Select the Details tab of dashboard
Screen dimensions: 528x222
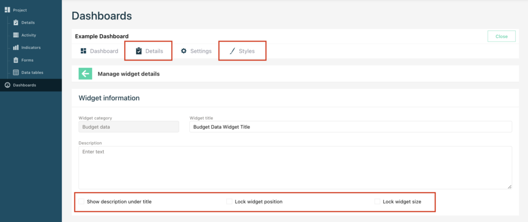click(x=148, y=51)
